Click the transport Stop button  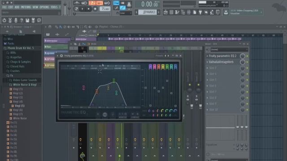click(89, 9)
